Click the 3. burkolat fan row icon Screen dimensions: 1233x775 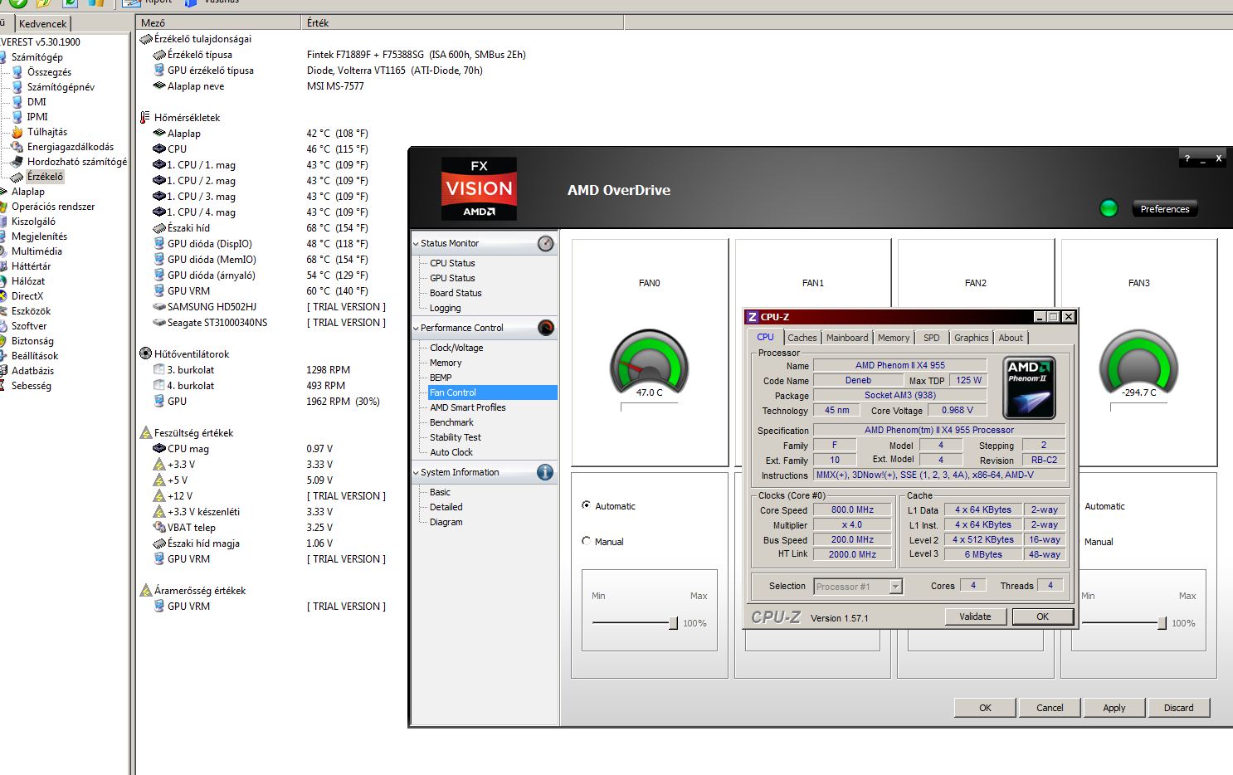(159, 370)
